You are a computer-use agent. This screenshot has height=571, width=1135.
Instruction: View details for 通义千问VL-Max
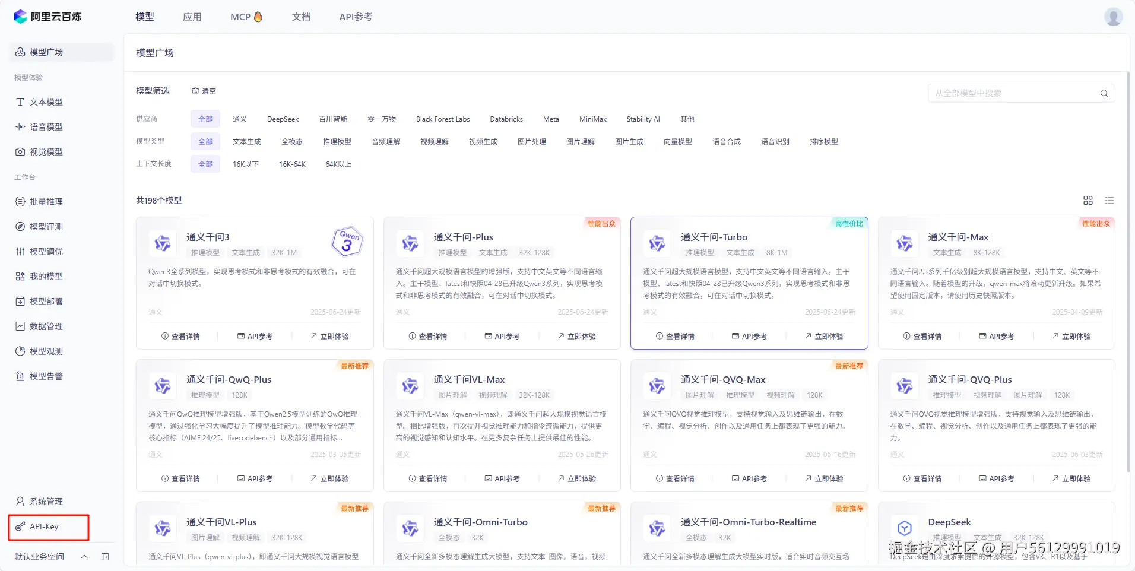pyautogui.click(x=428, y=479)
